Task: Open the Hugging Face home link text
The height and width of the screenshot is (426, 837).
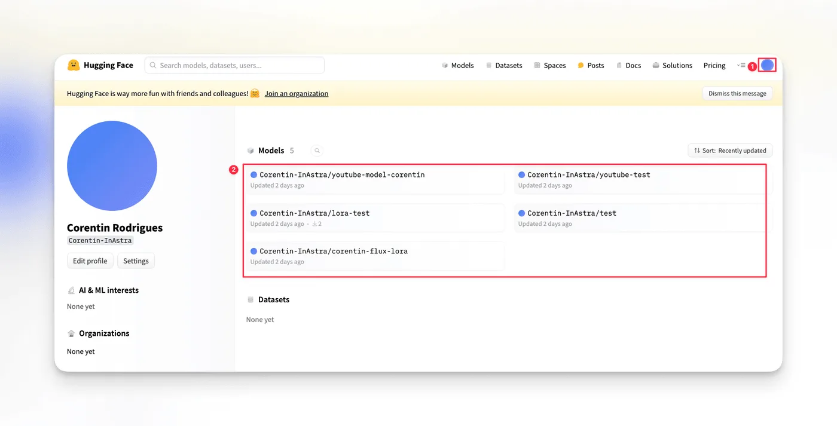Action: pyautogui.click(x=108, y=65)
